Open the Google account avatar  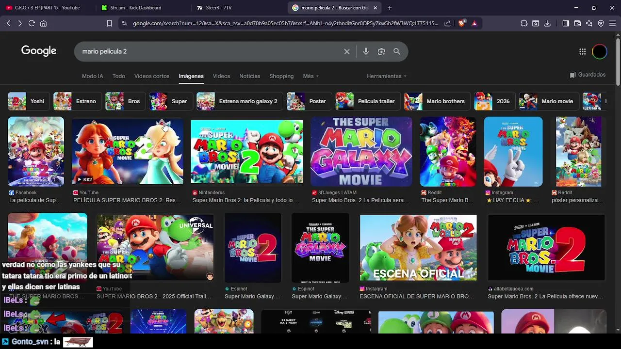coord(600,52)
